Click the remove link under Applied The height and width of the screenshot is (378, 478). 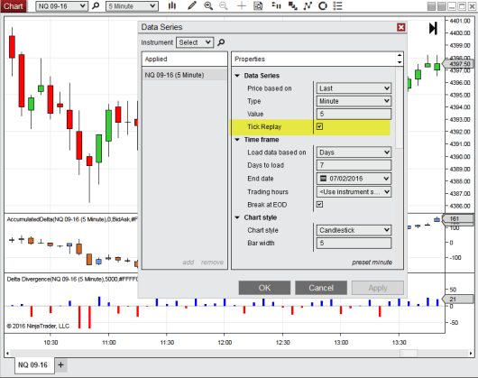[212, 263]
